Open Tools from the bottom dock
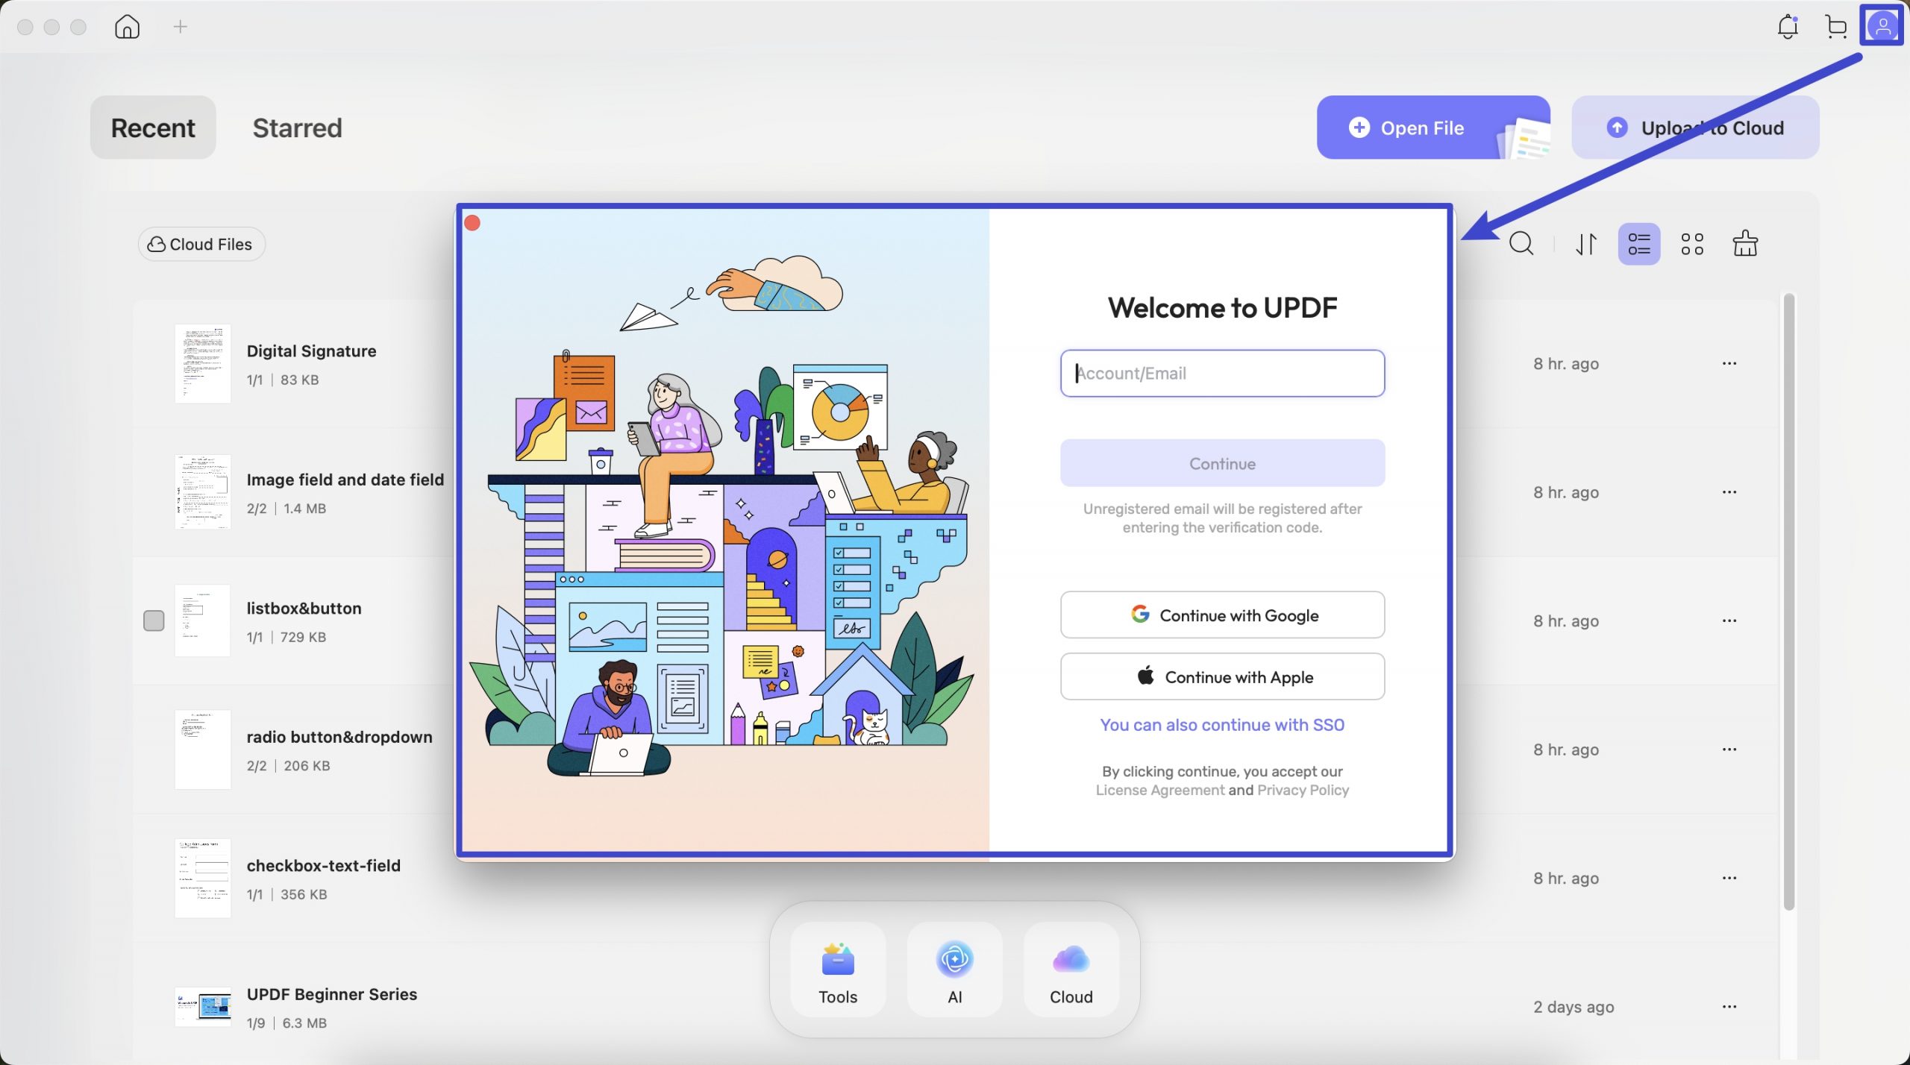This screenshot has width=1910, height=1065. point(838,969)
